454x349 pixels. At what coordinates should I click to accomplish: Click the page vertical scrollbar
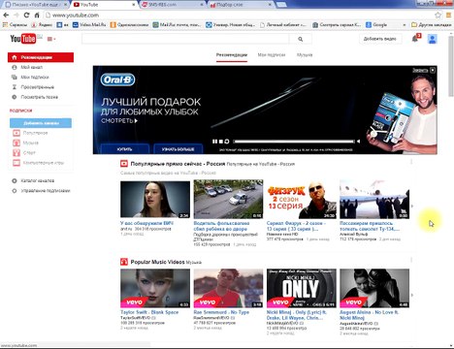tap(451, 67)
